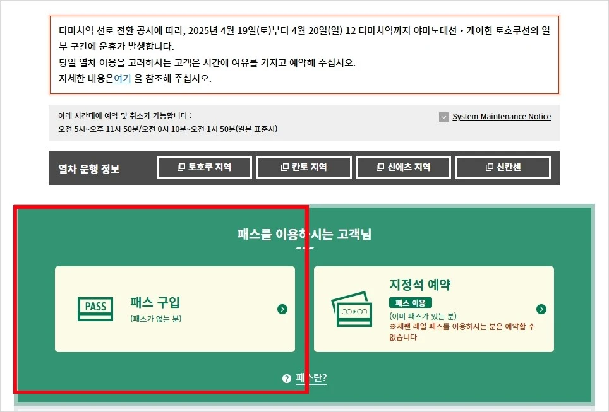Click the popup window icon on 신에츠 지역 button
This screenshot has height=412, width=609.
[x=380, y=167]
